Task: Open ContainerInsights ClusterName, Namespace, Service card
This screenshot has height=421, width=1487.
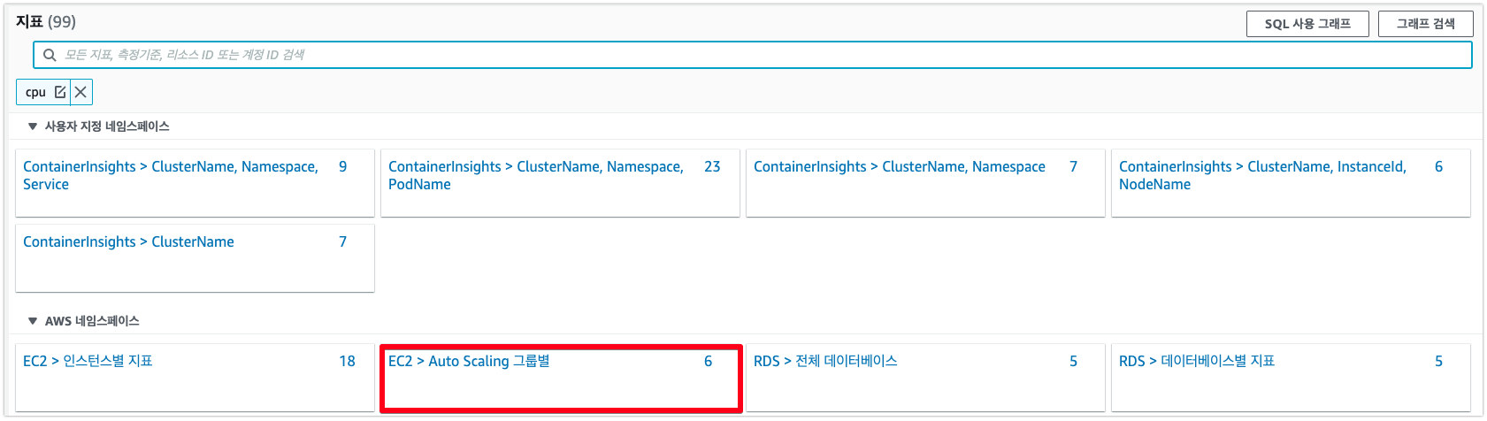Action: 195,182
